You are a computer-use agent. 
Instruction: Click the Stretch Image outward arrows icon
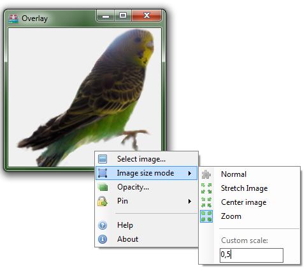tap(206, 188)
